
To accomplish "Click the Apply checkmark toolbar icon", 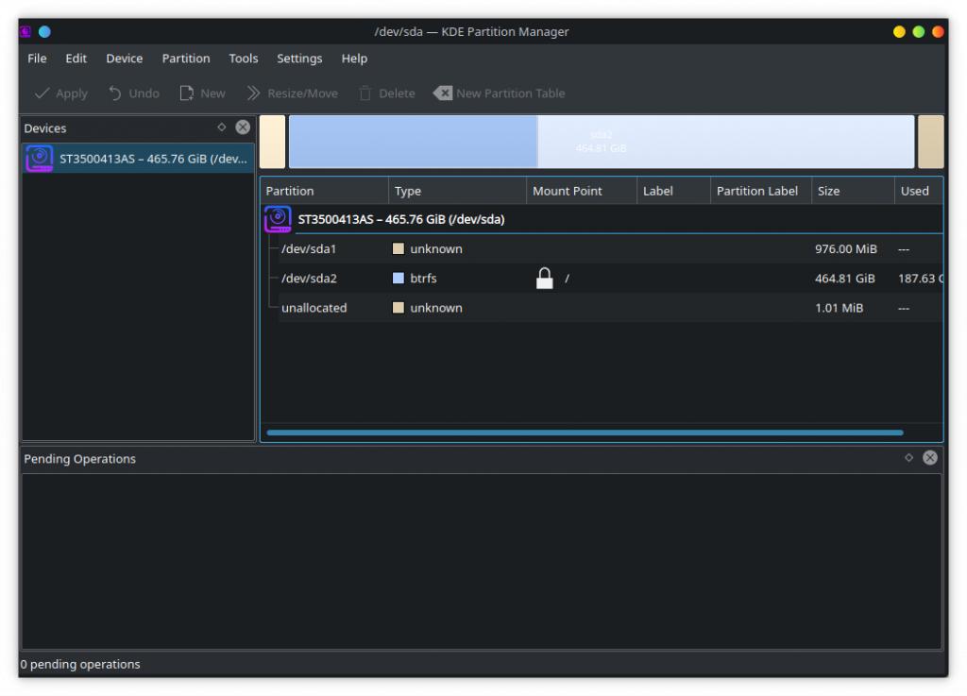I will [42, 93].
